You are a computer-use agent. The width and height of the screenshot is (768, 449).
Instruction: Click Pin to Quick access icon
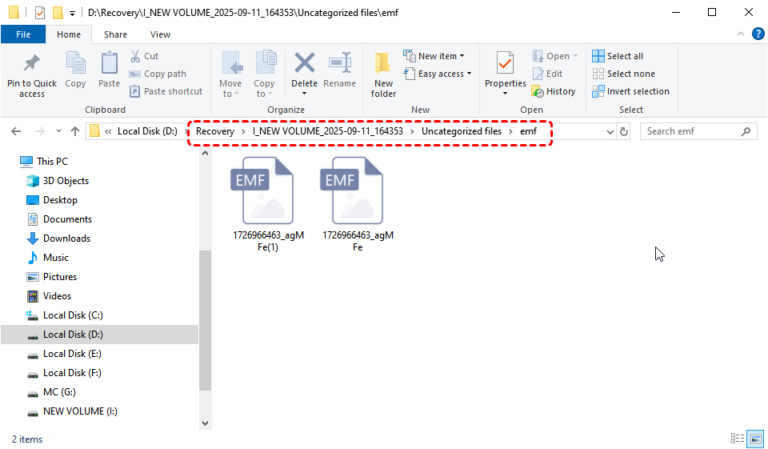pyautogui.click(x=32, y=62)
